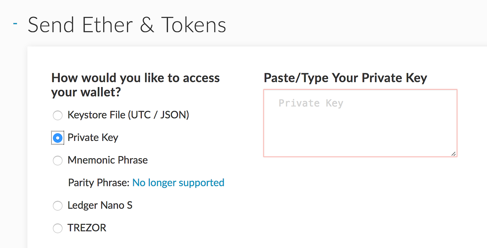Click the blank panel area below the private key box

pyautogui.click(x=360, y=201)
